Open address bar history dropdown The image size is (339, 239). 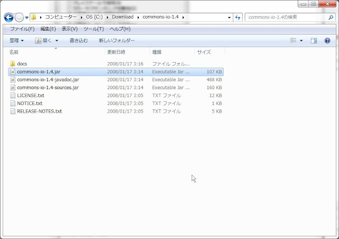229,18
